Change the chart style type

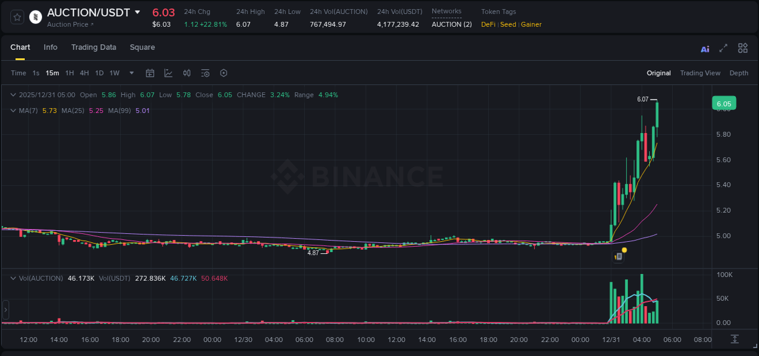(x=168, y=72)
